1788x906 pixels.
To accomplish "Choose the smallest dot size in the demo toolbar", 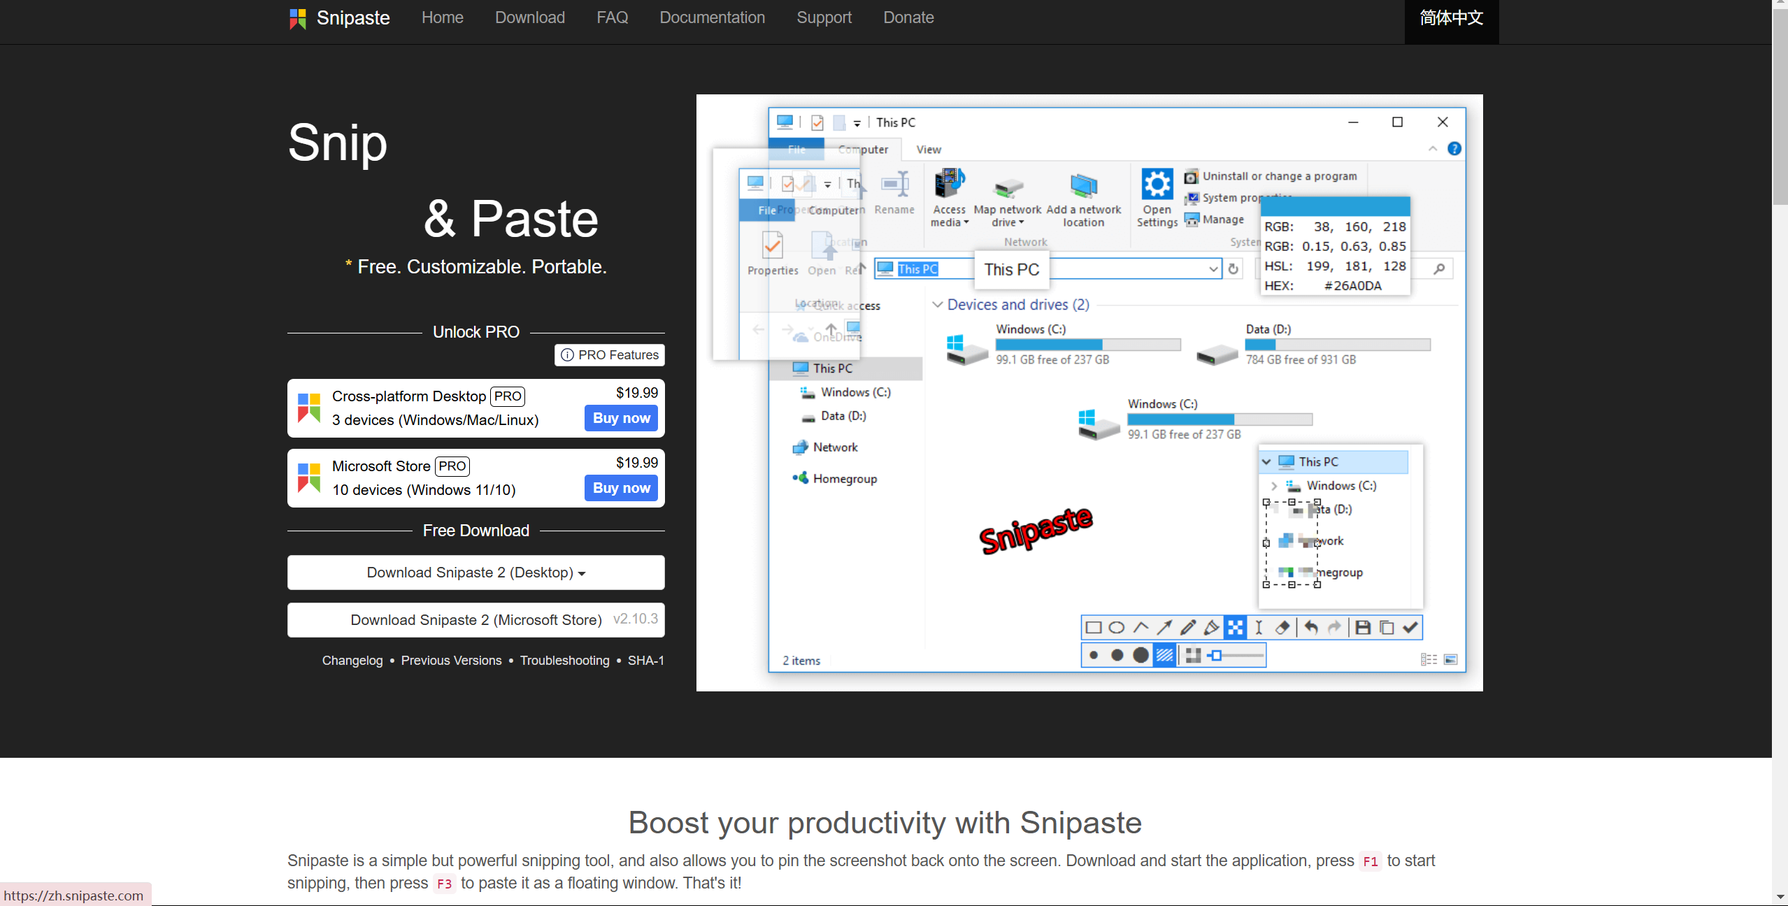I will [x=1094, y=656].
